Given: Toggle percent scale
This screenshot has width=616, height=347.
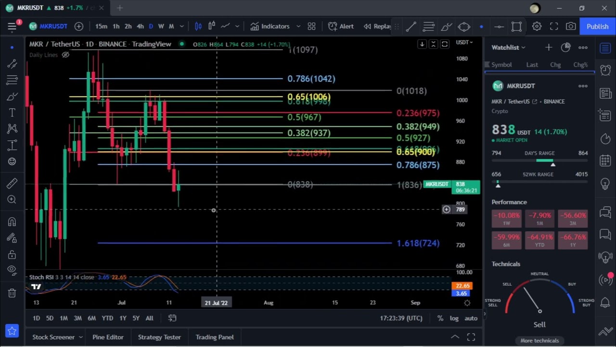Looking at the screenshot, I should [x=440, y=318].
